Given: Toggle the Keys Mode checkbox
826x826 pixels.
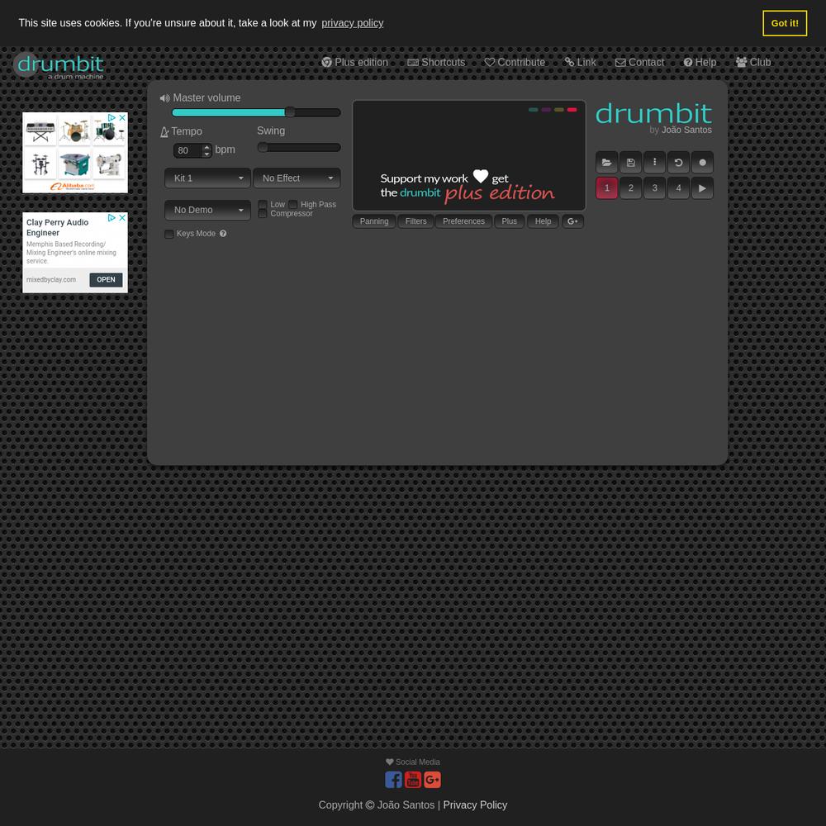Looking at the screenshot, I should [169, 234].
